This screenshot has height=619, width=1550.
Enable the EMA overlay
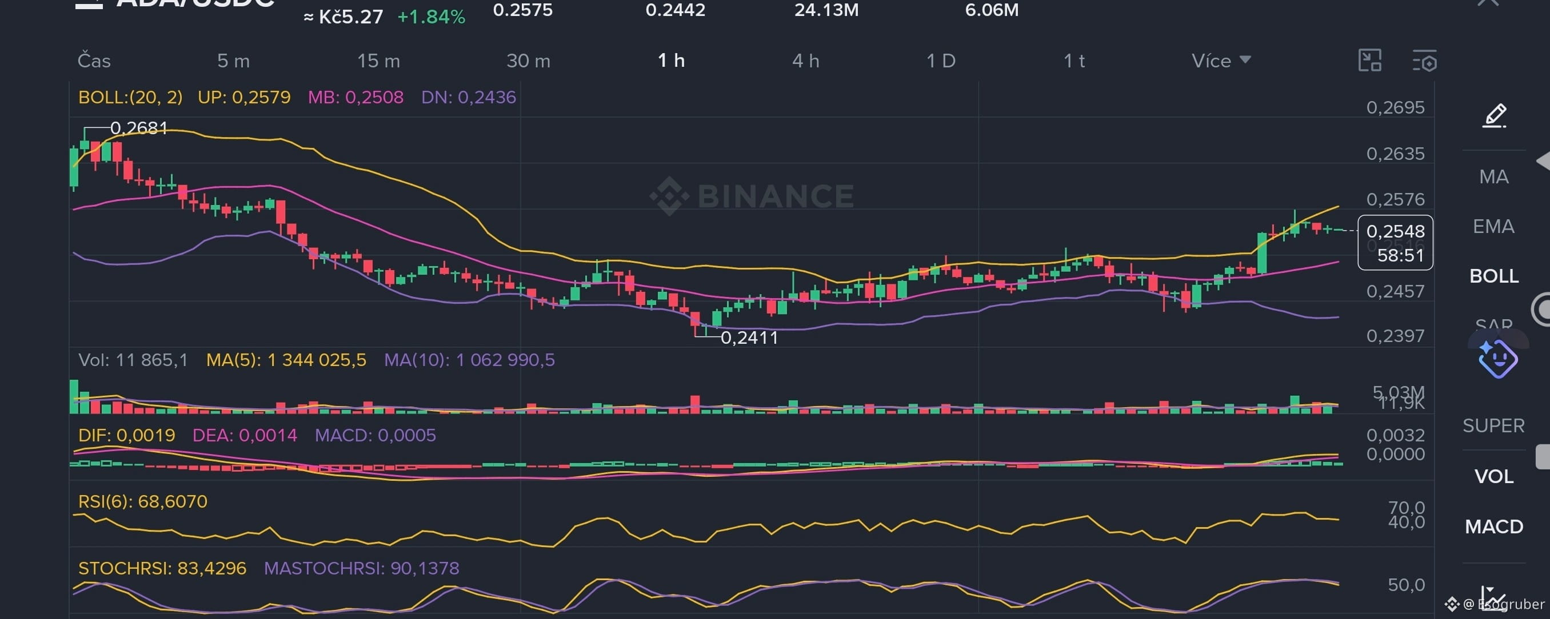pos(1493,227)
